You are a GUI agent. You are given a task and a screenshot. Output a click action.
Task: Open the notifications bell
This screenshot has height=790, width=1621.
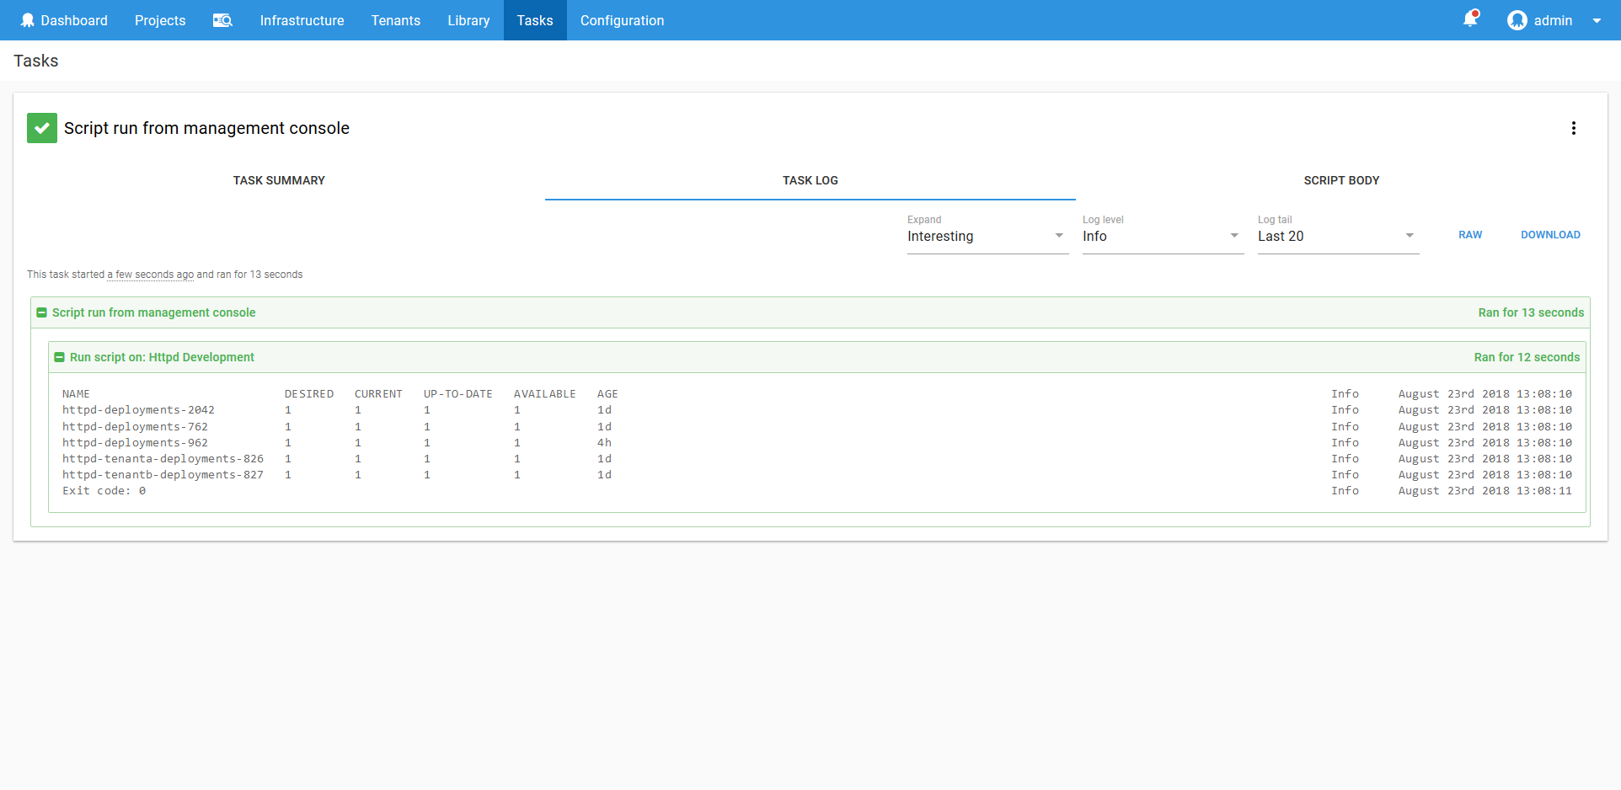[x=1470, y=19]
